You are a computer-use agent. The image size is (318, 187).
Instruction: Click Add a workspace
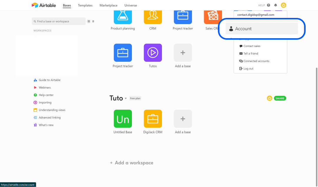point(132,163)
